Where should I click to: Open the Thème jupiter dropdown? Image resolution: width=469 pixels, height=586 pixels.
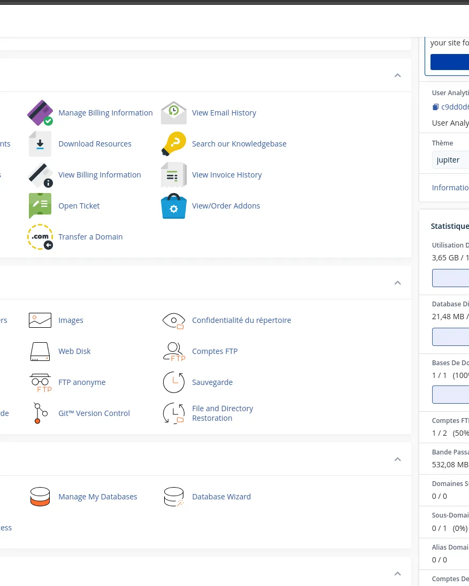click(450, 160)
